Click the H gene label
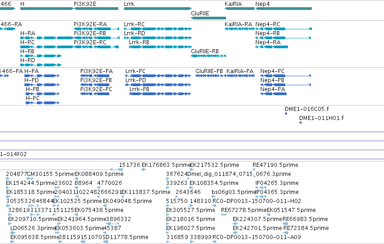 coord(22,4)
